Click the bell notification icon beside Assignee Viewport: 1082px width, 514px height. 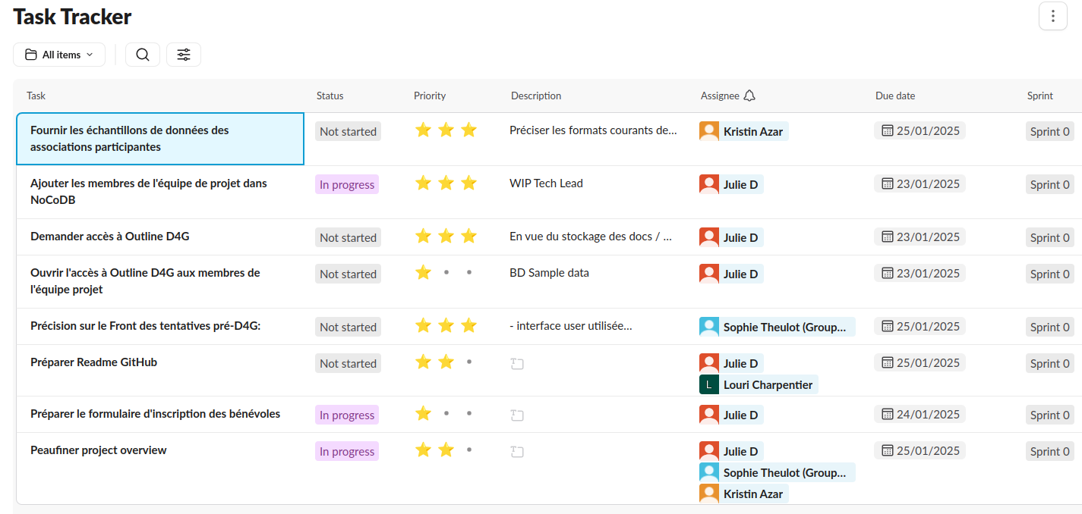point(750,96)
